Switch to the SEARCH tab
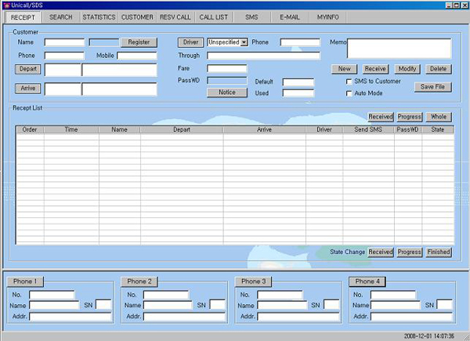The image size is (470, 341). click(60, 16)
